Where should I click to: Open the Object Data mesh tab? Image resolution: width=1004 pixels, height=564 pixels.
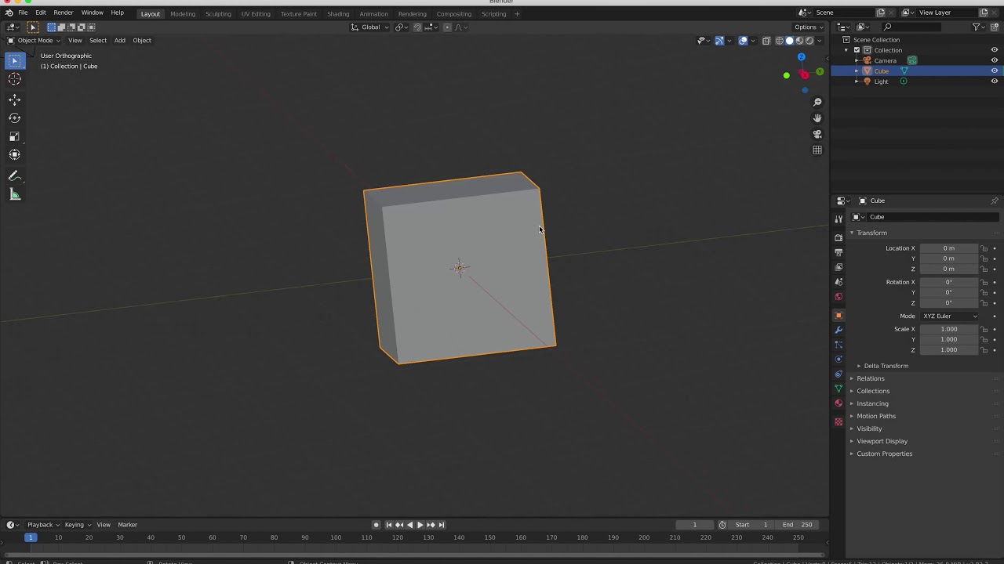click(838, 389)
